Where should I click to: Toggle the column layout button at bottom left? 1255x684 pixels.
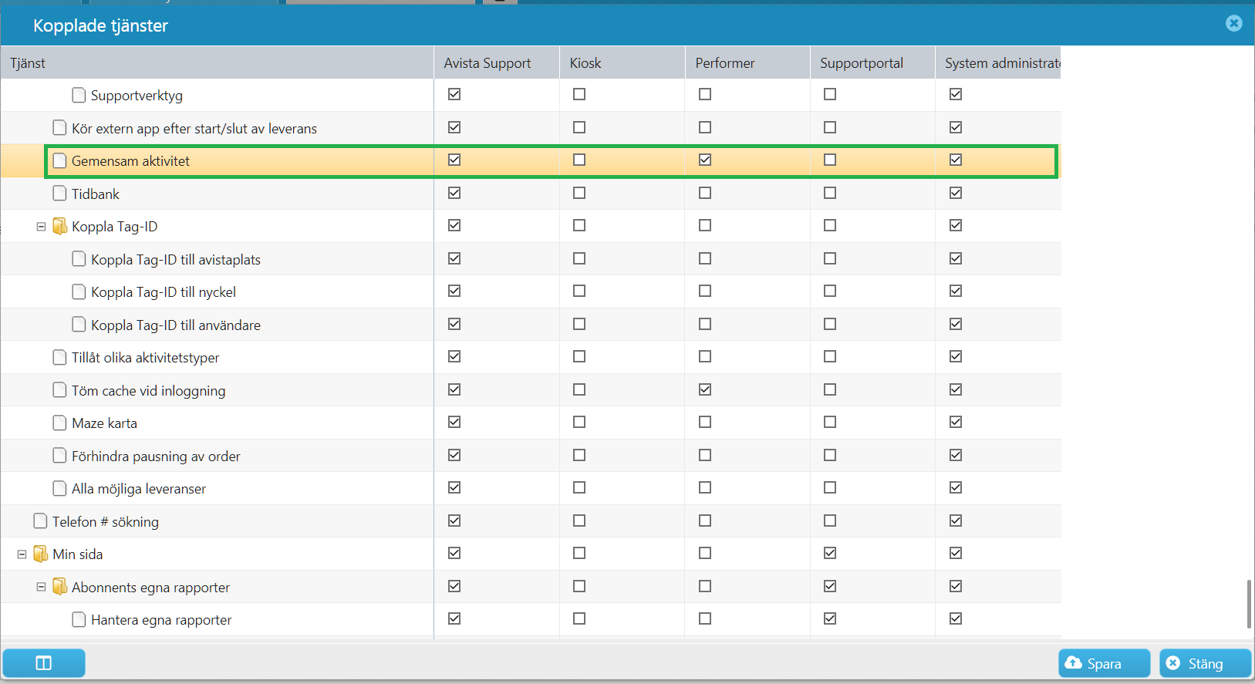(44, 663)
